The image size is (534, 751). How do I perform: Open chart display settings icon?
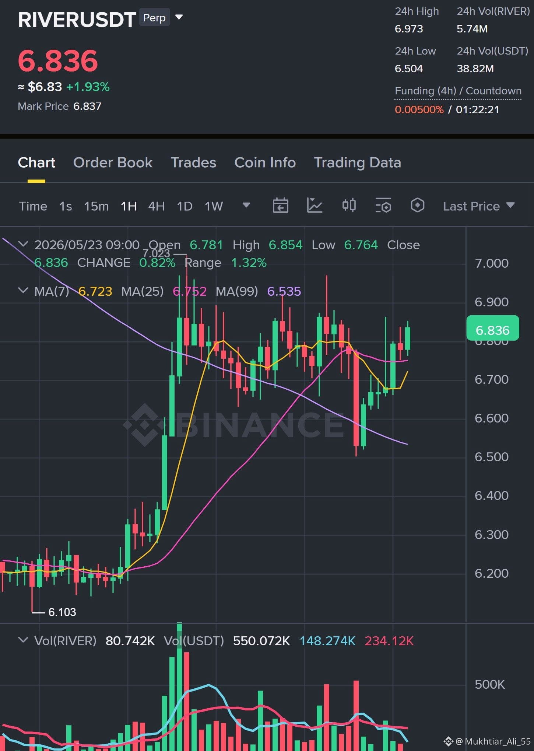point(383,205)
